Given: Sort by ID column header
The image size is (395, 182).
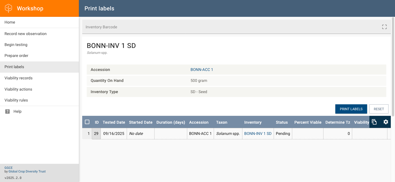Looking at the screenshot, I should click(97, 122).
